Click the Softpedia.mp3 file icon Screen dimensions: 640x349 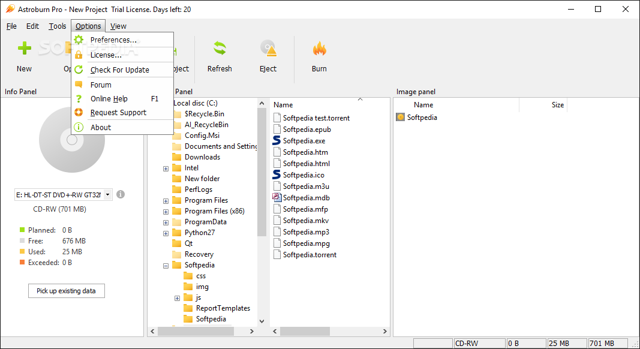pos(277,232)
